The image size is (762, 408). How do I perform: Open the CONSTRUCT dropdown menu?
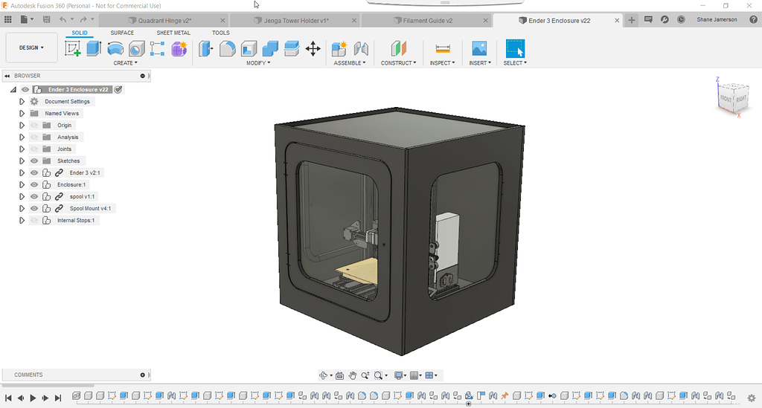pos(400,63)
